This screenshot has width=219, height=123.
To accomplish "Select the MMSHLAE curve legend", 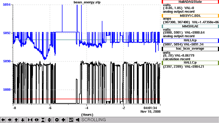I will pos(190,26).
